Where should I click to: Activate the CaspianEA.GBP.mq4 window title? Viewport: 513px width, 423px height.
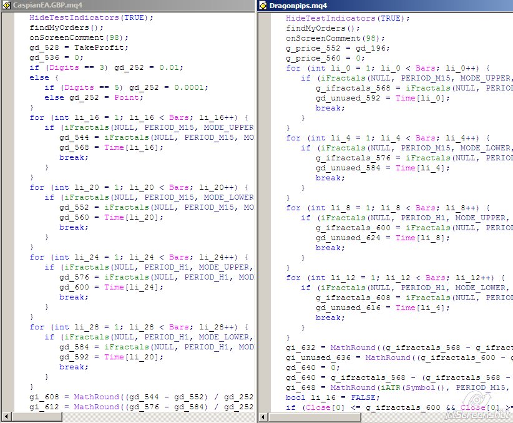47,5
